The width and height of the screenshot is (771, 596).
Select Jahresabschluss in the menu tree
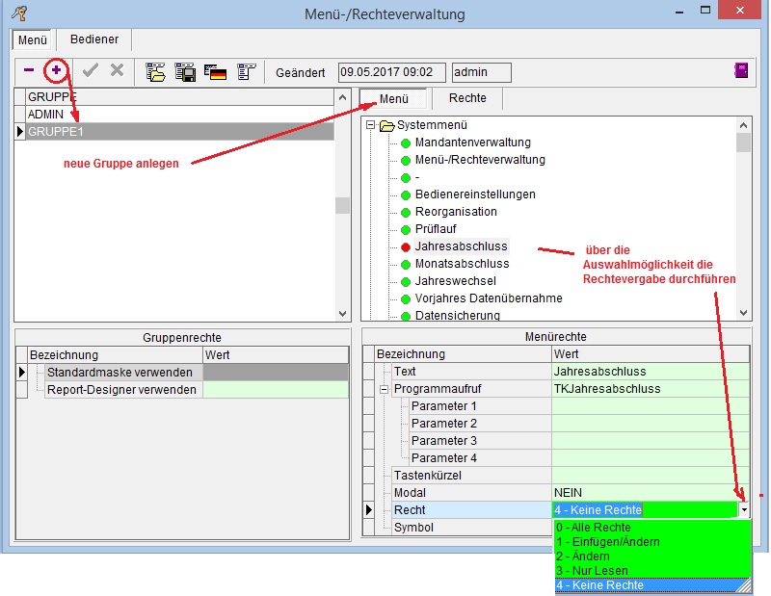[461, 246]
